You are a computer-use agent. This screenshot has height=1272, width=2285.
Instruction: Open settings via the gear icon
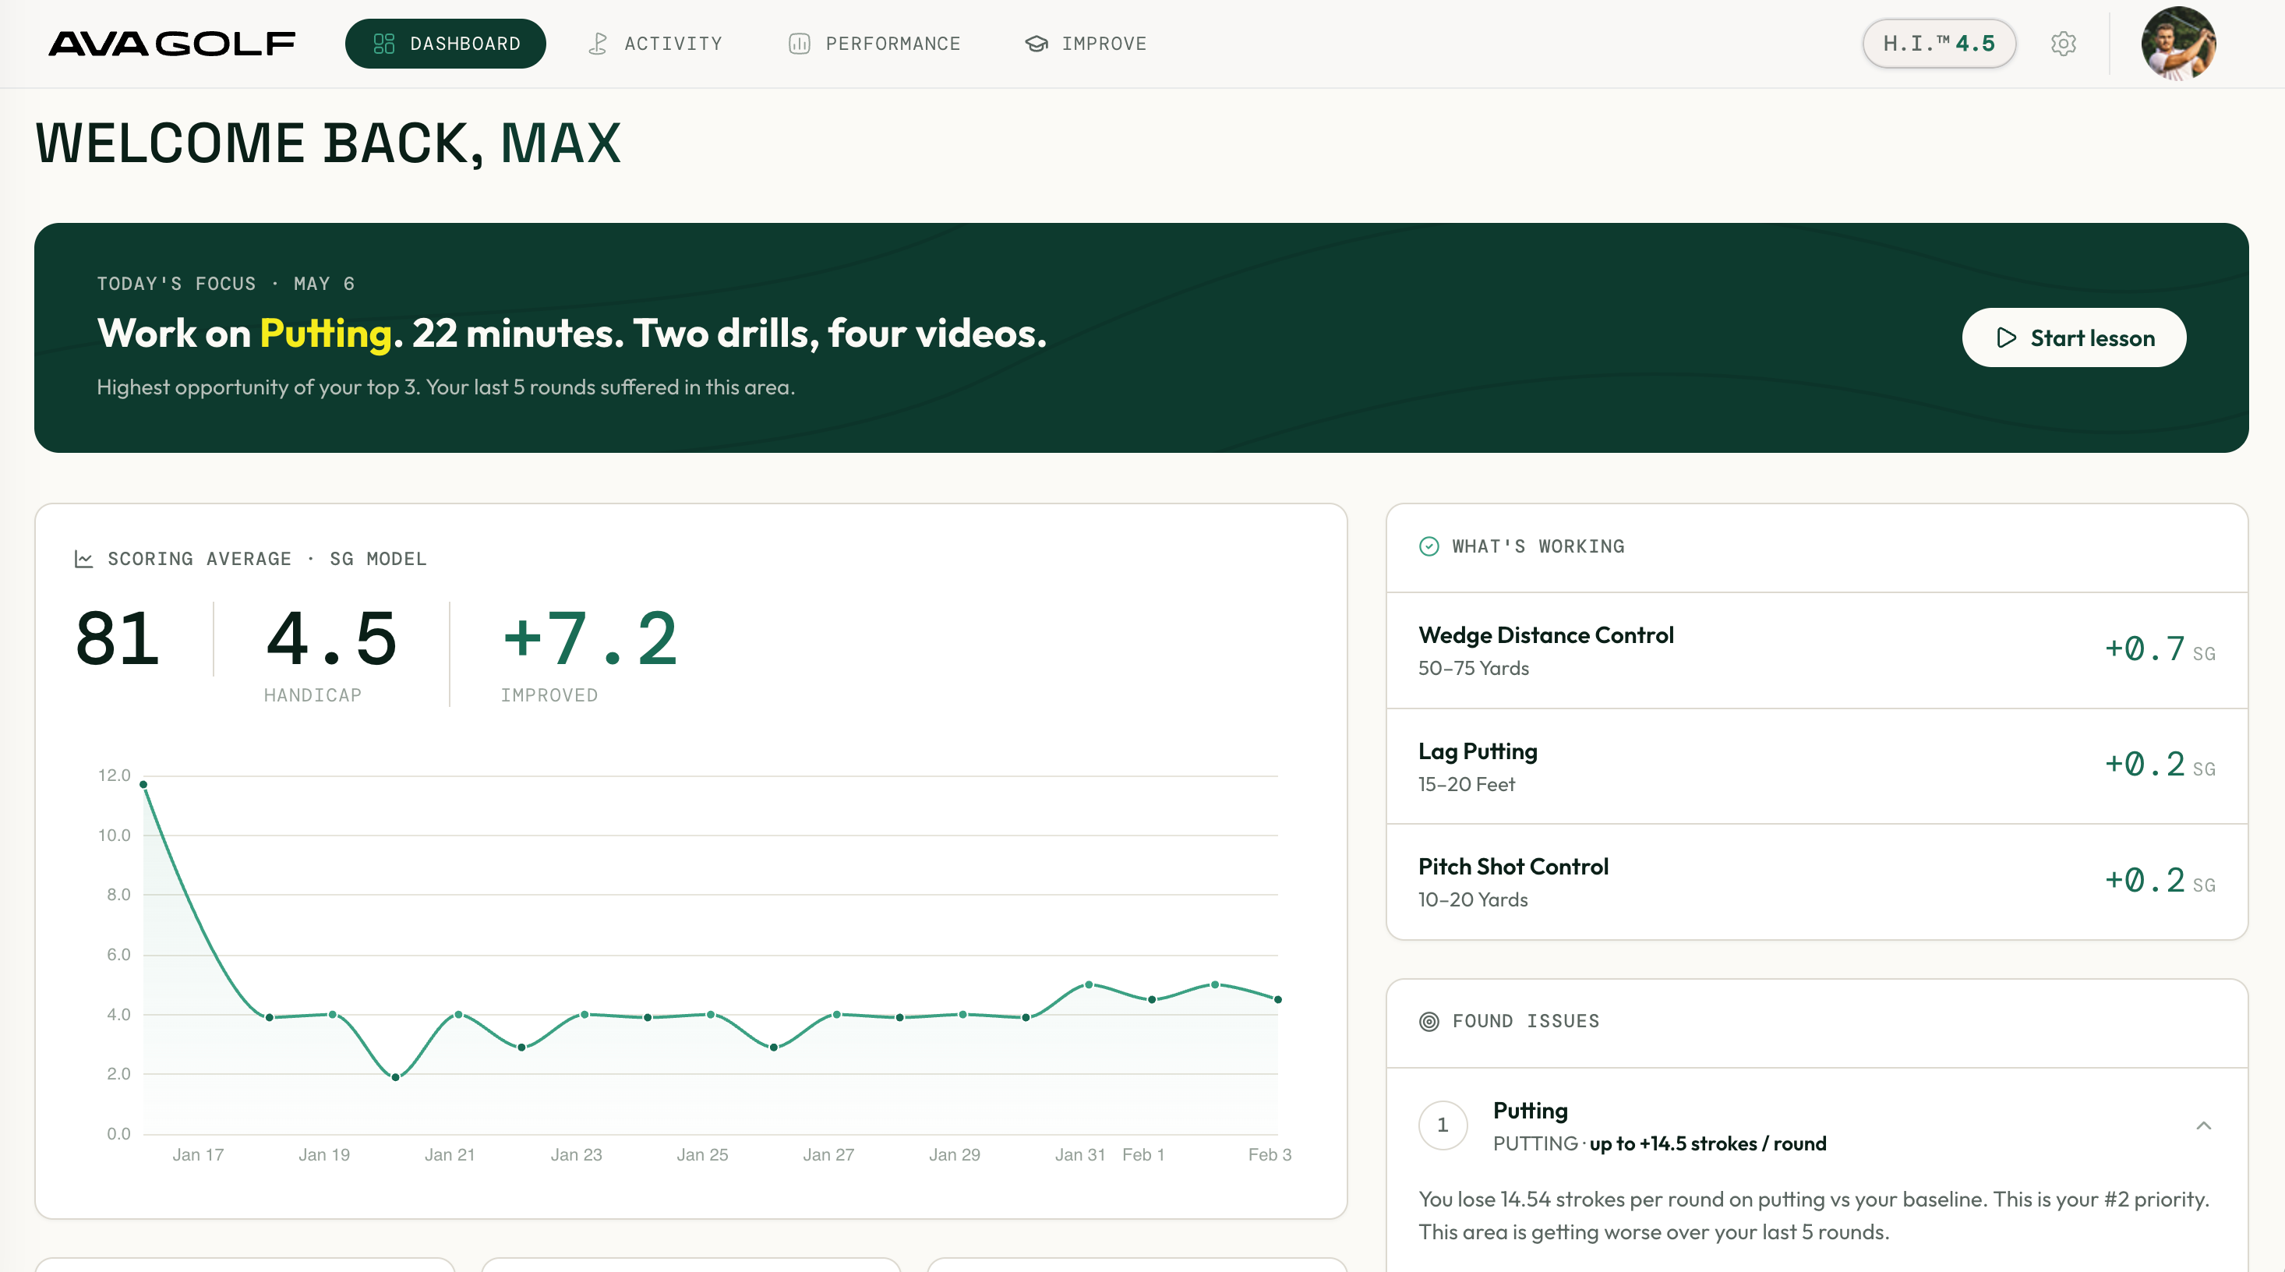2063,44
